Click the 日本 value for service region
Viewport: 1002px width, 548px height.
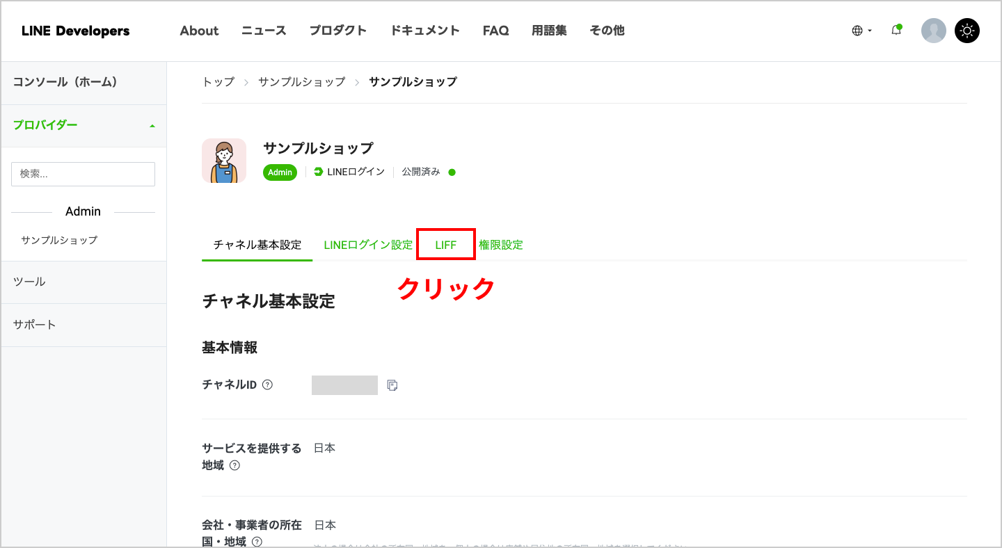[324, 449]
